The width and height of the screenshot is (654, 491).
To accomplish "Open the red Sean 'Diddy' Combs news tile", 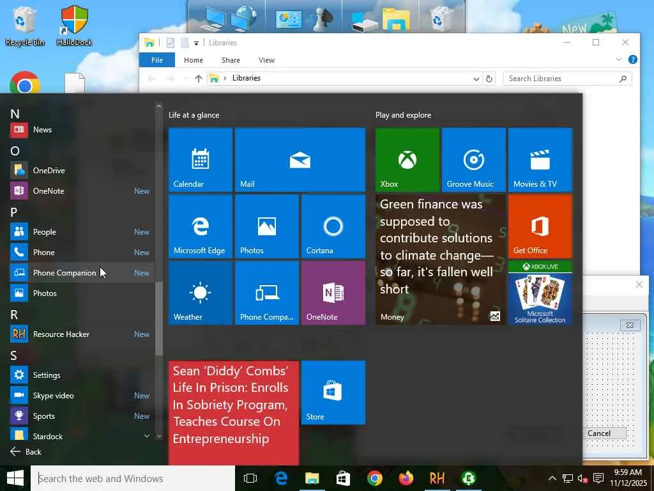I will [234, 412].
